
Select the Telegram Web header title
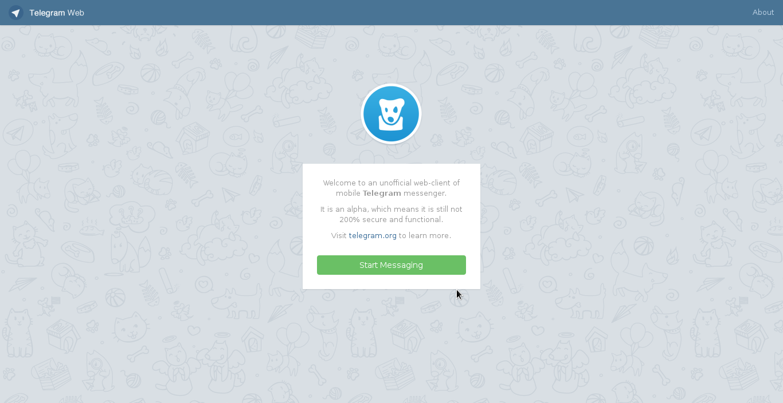(57, 13)
